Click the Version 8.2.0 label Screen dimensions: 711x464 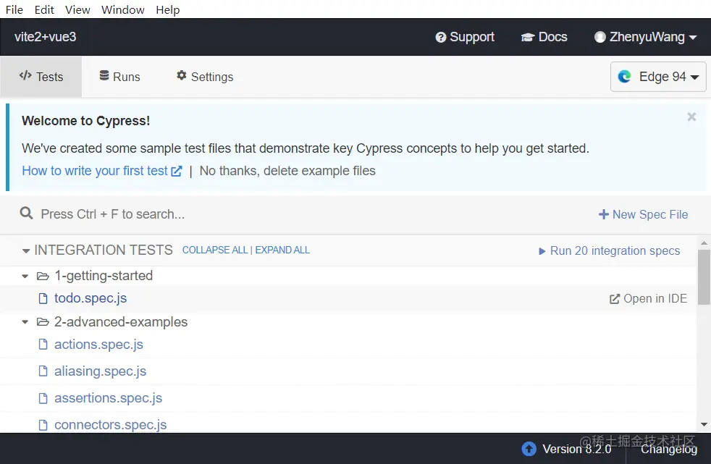pos(577,449)
